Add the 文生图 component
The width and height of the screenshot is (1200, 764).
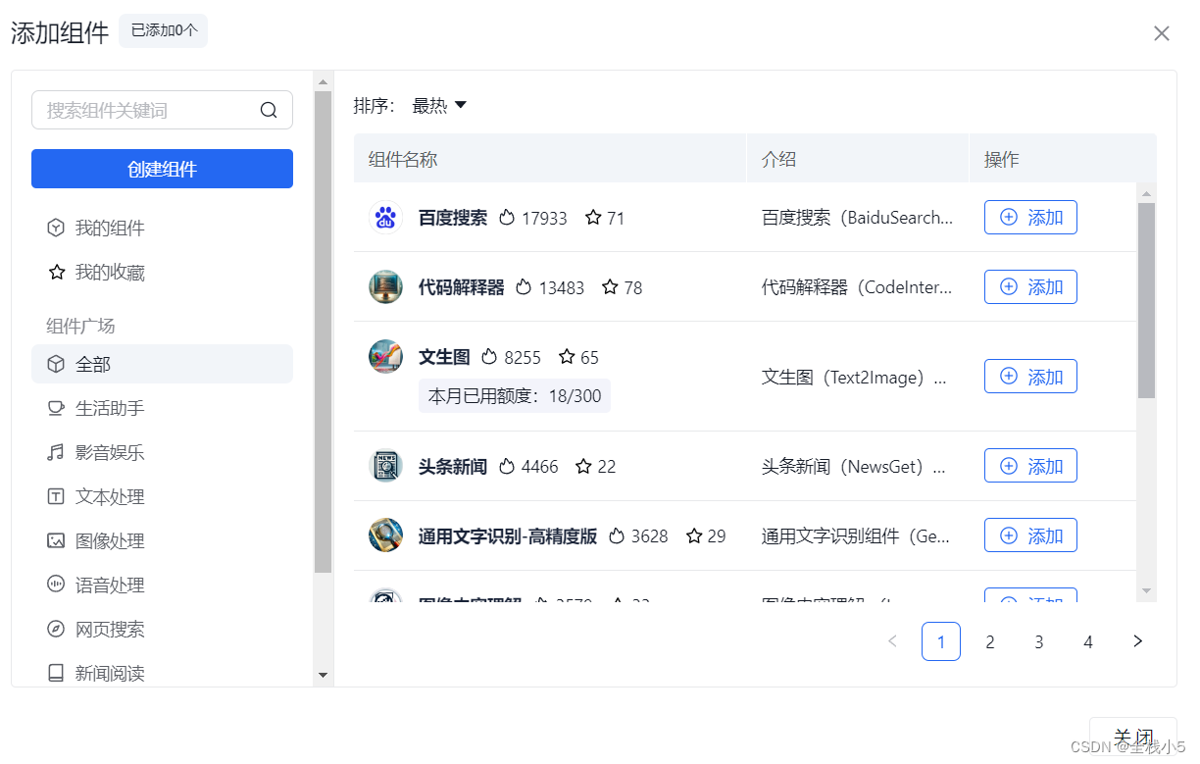1030,377
